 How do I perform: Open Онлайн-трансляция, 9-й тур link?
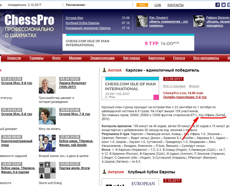pos(185,97)
